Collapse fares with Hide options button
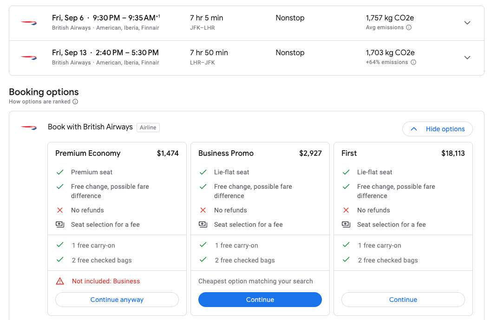 (437, 129)
